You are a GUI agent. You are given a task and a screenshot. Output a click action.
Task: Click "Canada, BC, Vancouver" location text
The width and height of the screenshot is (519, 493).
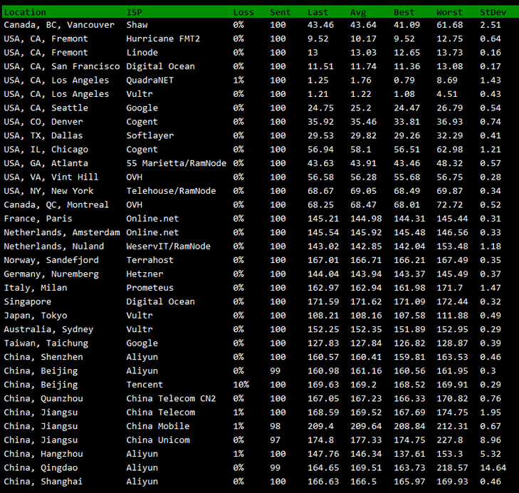tap(59, 25)
